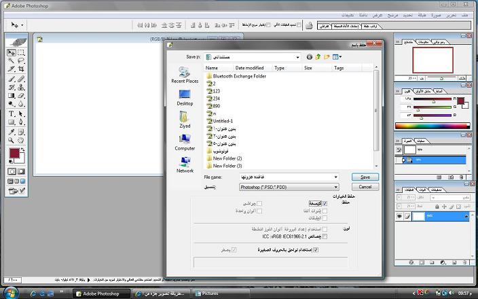The height and width of the screenshot is (299, 478).
Task: Click the Save button
Action: (x=365, y=177)
